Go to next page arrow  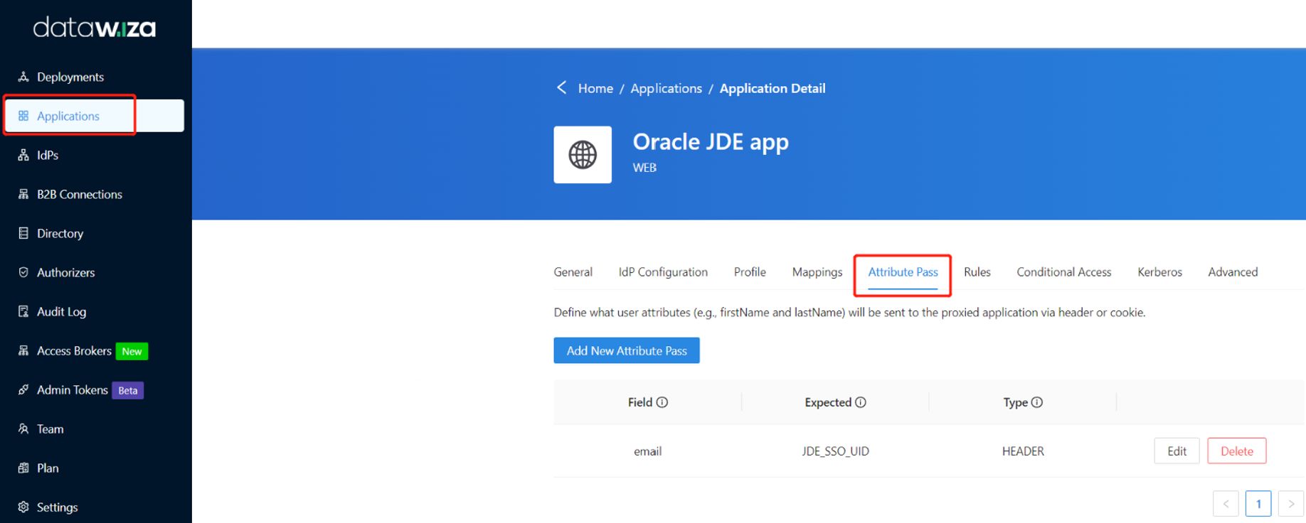coord(1291,504)
